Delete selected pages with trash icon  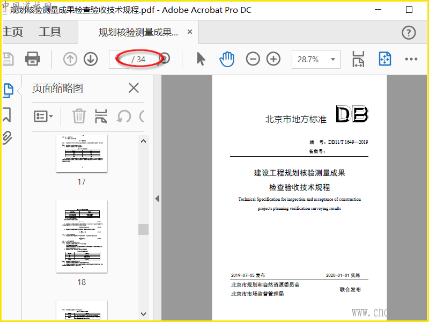point(79,116)
